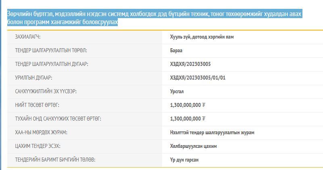323x170 pixels.
Task: Select this year's financed budget amount value
Action: [188, 119]
